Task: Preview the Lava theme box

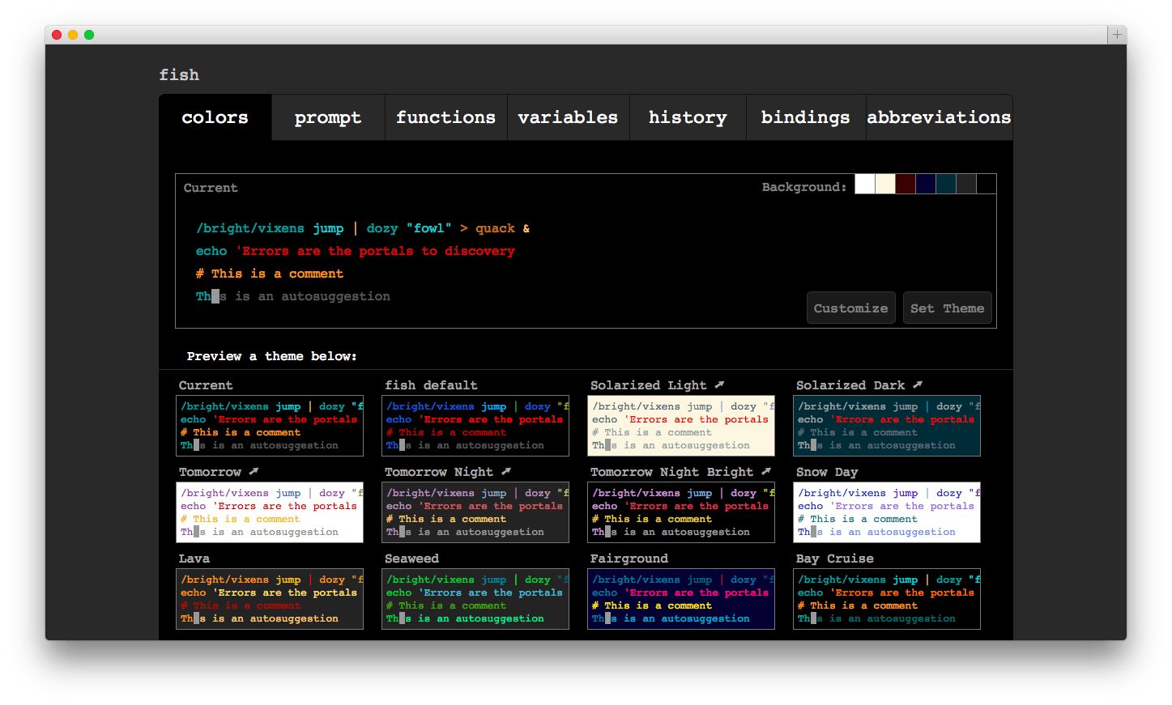Action: (270, 599)
